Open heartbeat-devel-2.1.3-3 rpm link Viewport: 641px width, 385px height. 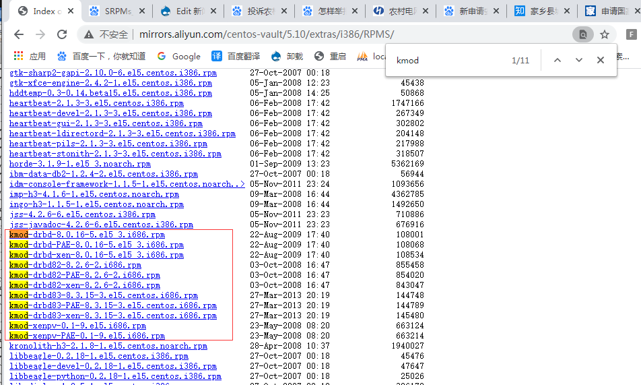tap(111, 113)
